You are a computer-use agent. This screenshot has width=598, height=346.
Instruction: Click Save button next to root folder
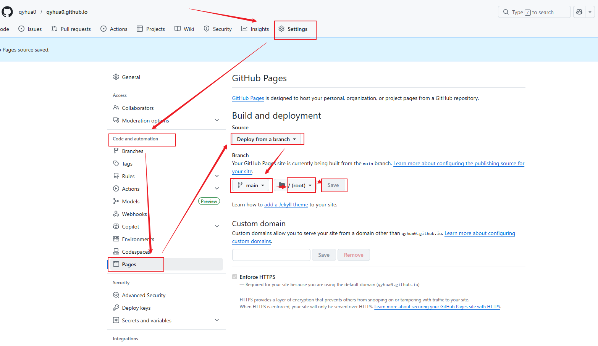[x=333, y=185]
